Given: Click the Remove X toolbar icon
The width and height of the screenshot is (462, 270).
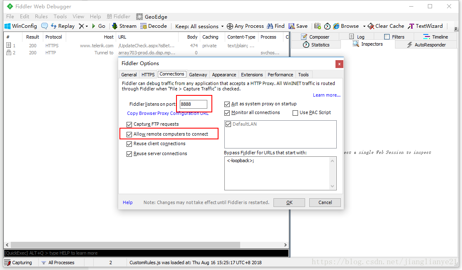Looking at the screenshot, I should [81, 26].
